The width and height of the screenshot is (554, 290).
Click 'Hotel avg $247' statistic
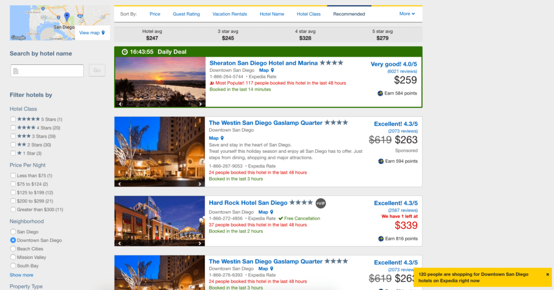(152, 35)
